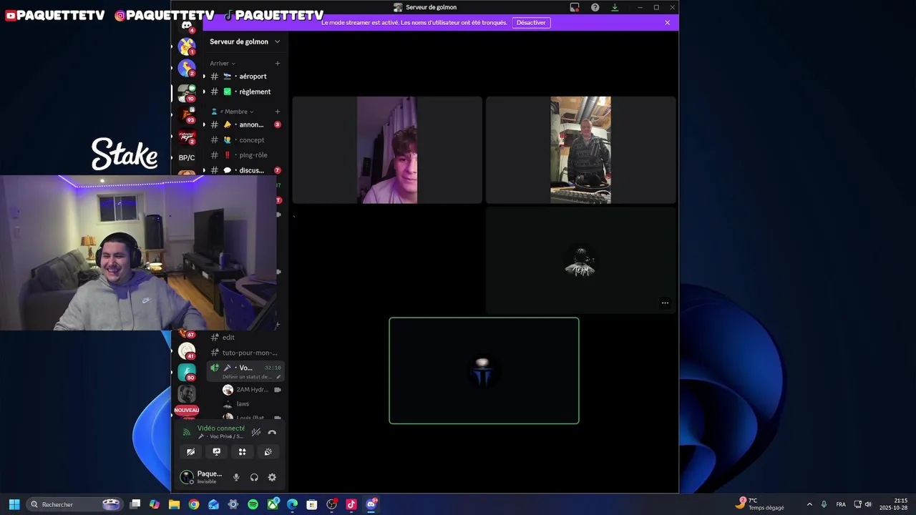Open the ping-rôle channel
This screenshot has width=916, height=515.
pos(245,155)
